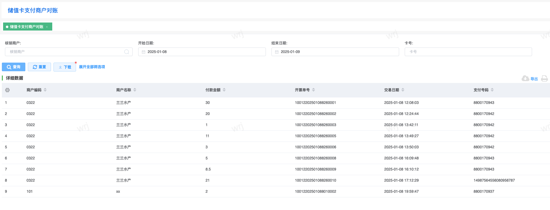Click transaction date 2025-01-08 16:09:48
Viewport: 550px width, 210px height.
[401, 158]
